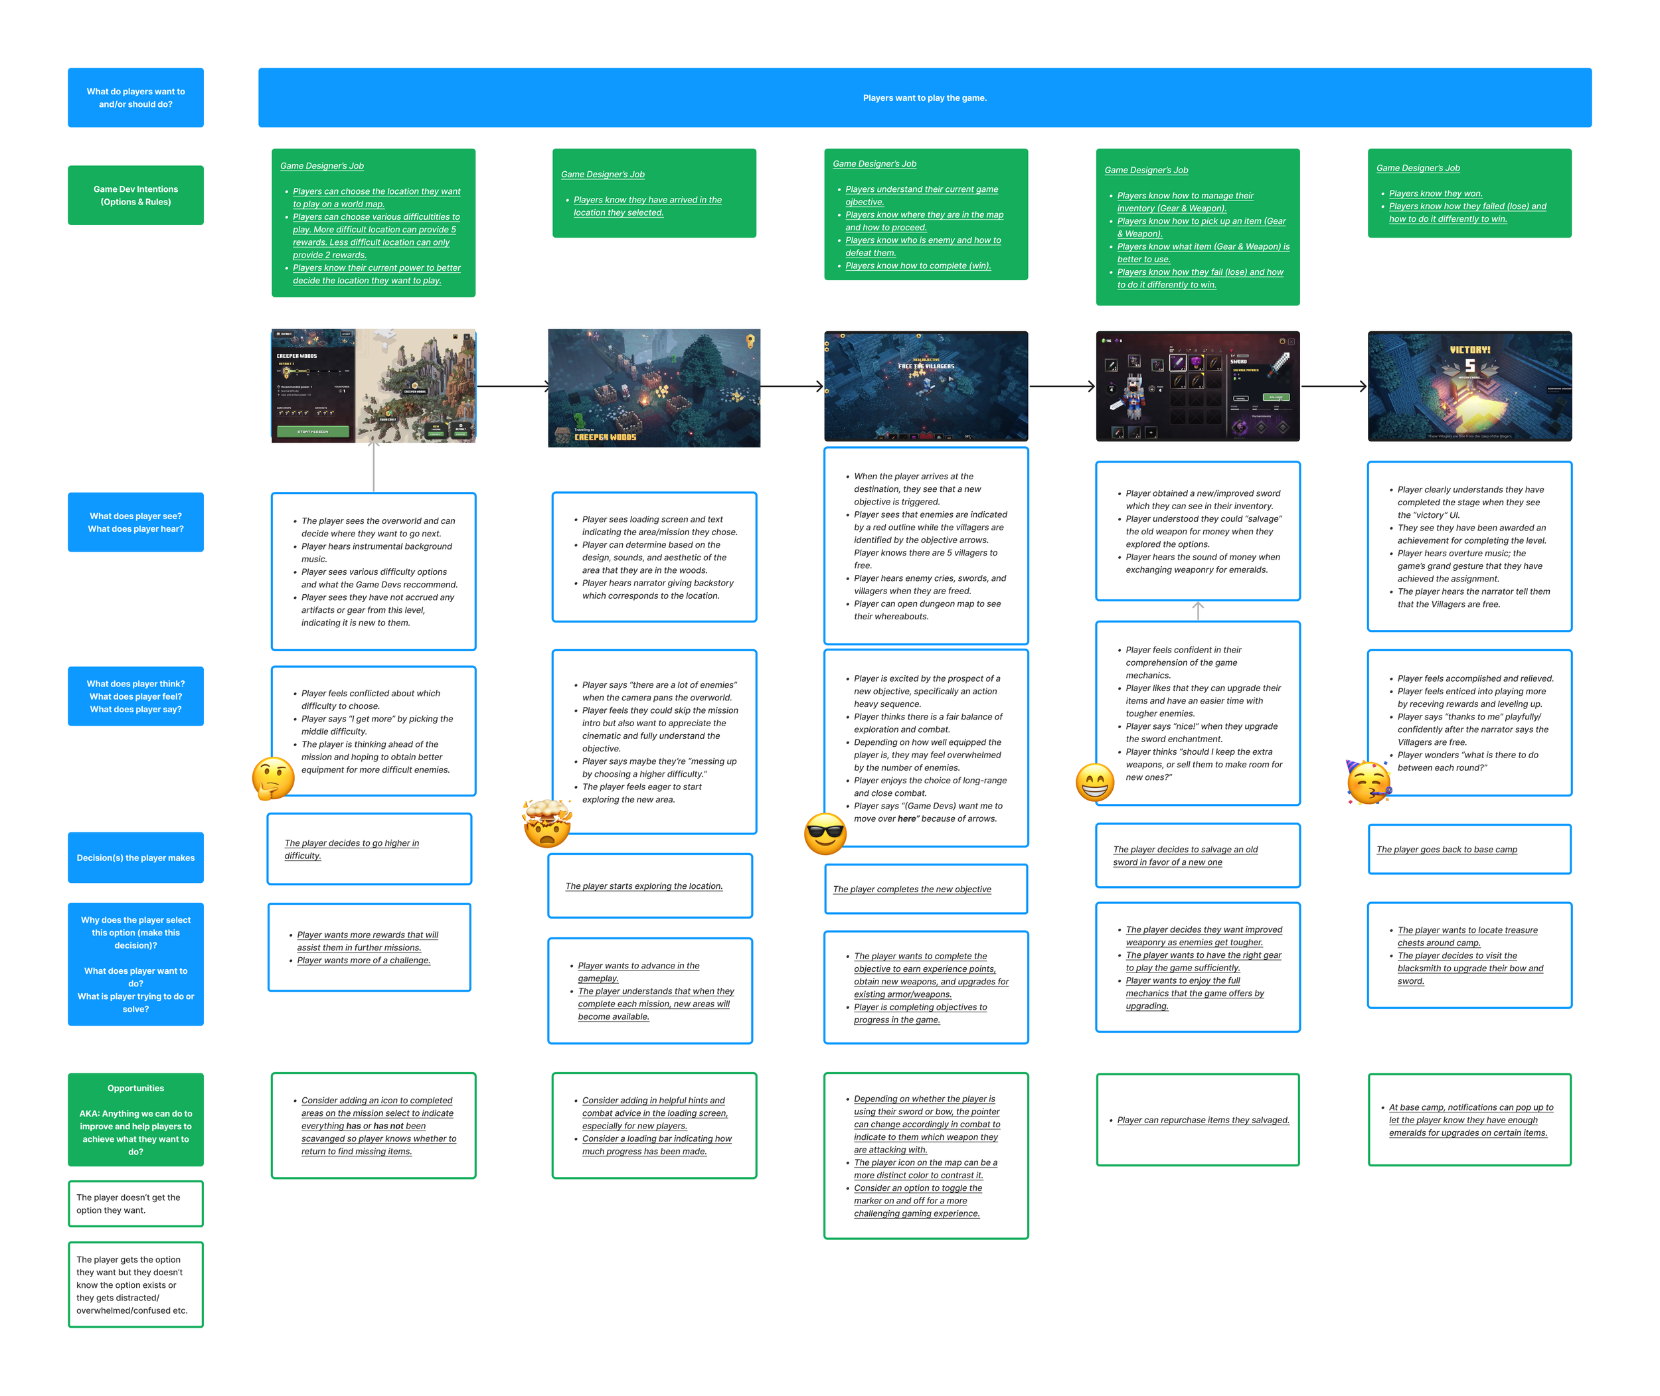
Task: Click the party face emoji
Action: click(1369, 783)
